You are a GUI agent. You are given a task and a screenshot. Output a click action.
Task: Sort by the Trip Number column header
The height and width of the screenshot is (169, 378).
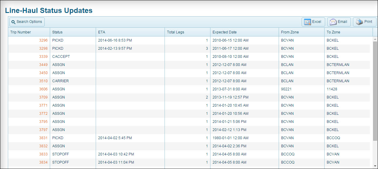pos(29,32)
